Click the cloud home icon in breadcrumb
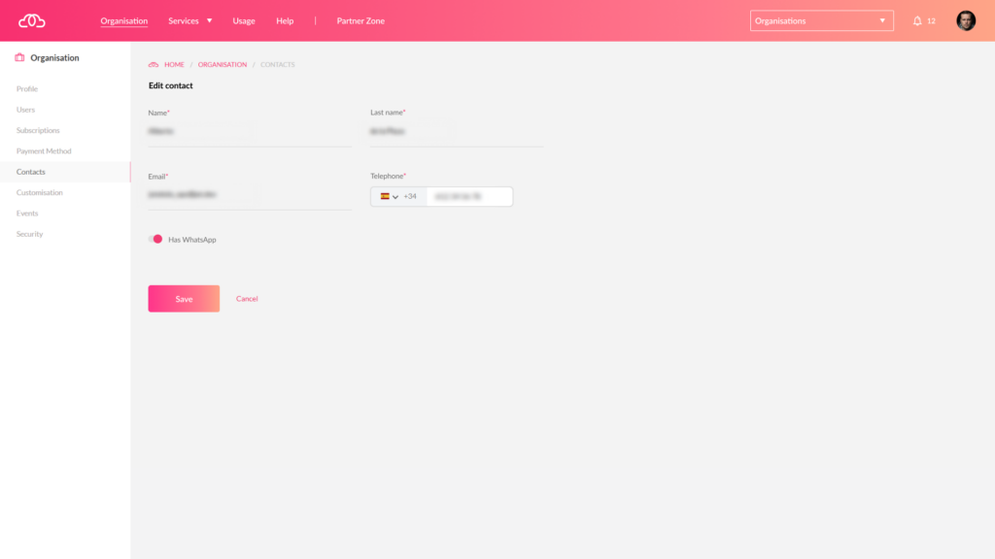 [x=154, y=65]
